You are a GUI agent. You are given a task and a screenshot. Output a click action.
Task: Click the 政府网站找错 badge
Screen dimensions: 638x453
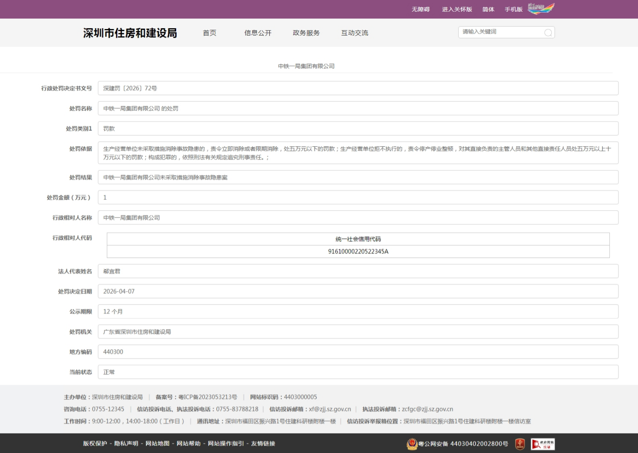(x=543, y=444)
